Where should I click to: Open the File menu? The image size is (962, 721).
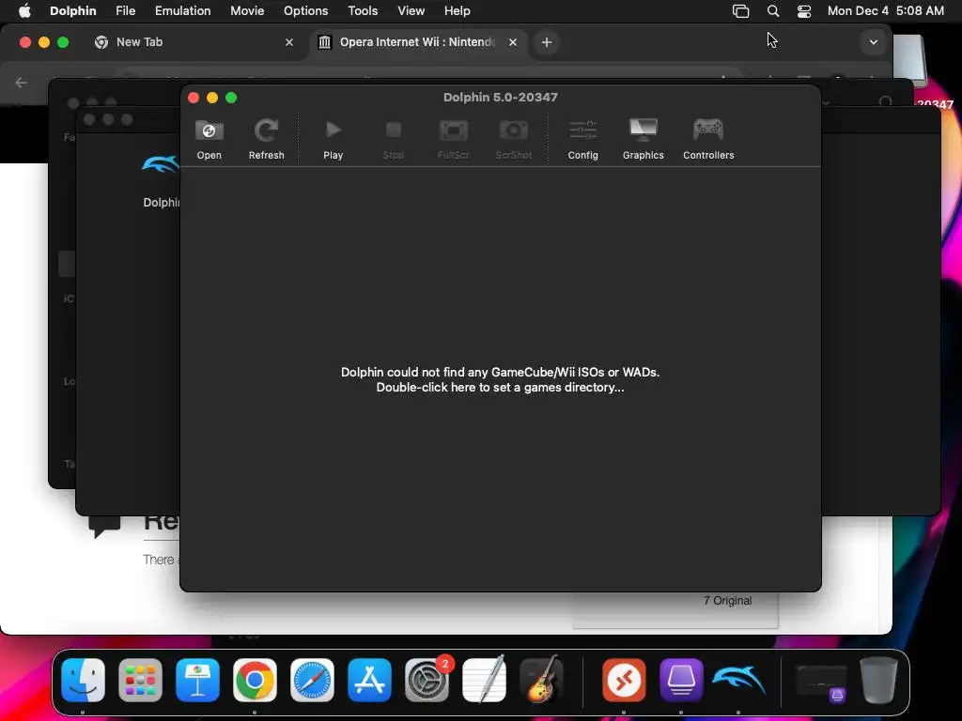(125, 11)
